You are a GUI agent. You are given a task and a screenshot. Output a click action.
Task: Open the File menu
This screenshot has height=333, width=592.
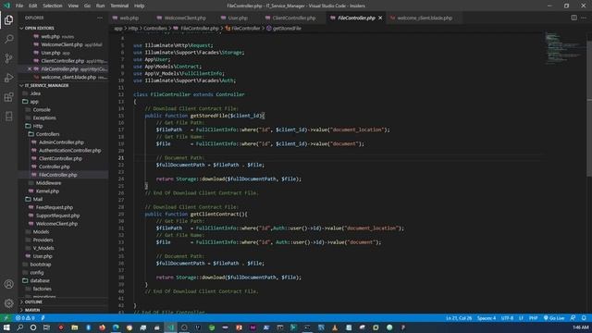[19, 6]
